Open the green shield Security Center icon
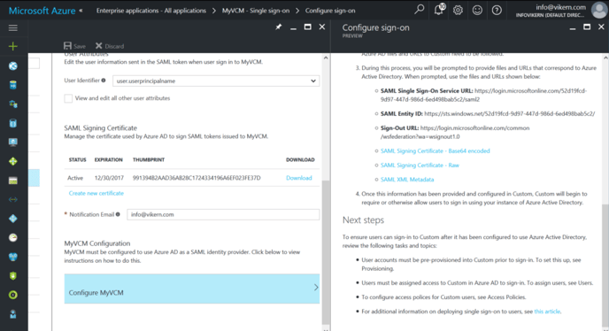This screenshot has width=609, height=331. point(12,276)
